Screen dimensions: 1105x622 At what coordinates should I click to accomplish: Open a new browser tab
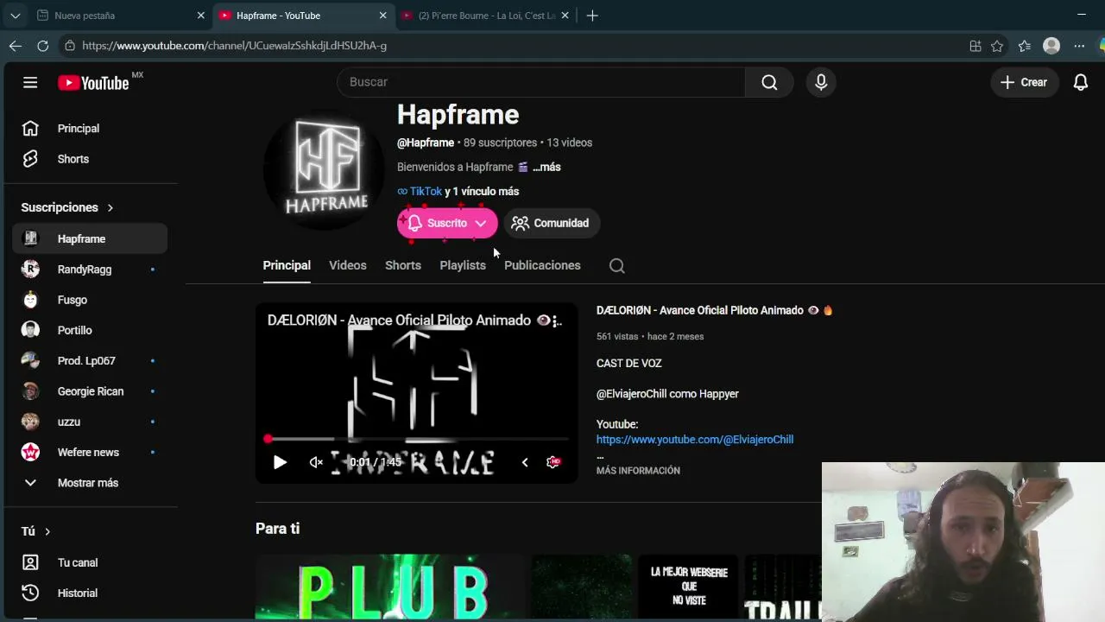coord(592,16)
